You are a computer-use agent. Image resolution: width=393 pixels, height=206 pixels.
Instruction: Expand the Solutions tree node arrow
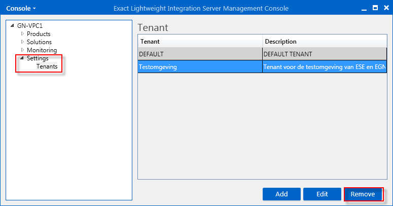click(22, 42)
